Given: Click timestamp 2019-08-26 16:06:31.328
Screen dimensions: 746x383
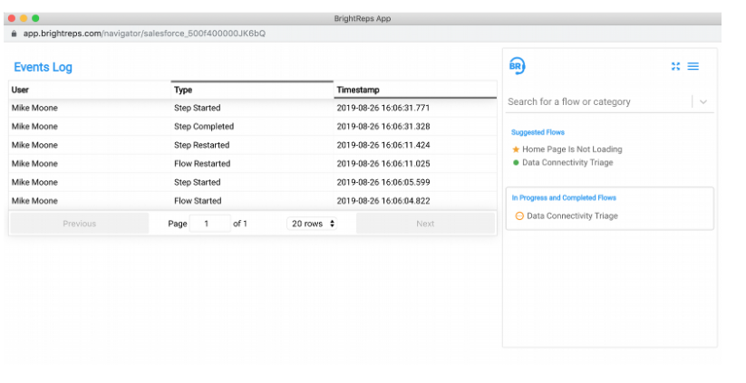Looking at the screenshot, I should tap(383, 127).
